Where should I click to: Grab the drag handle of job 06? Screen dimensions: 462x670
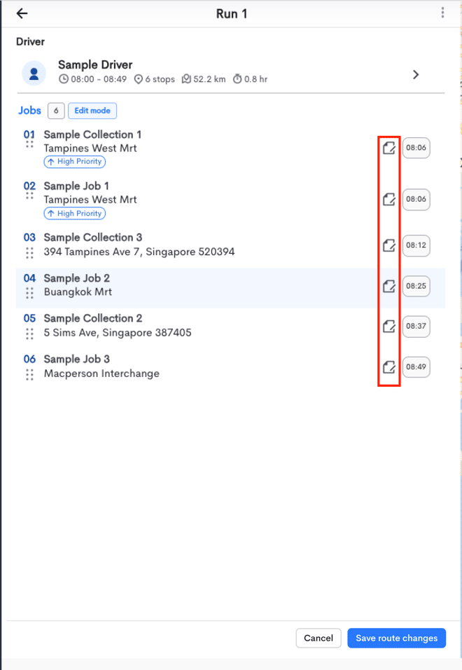[29, 375]
